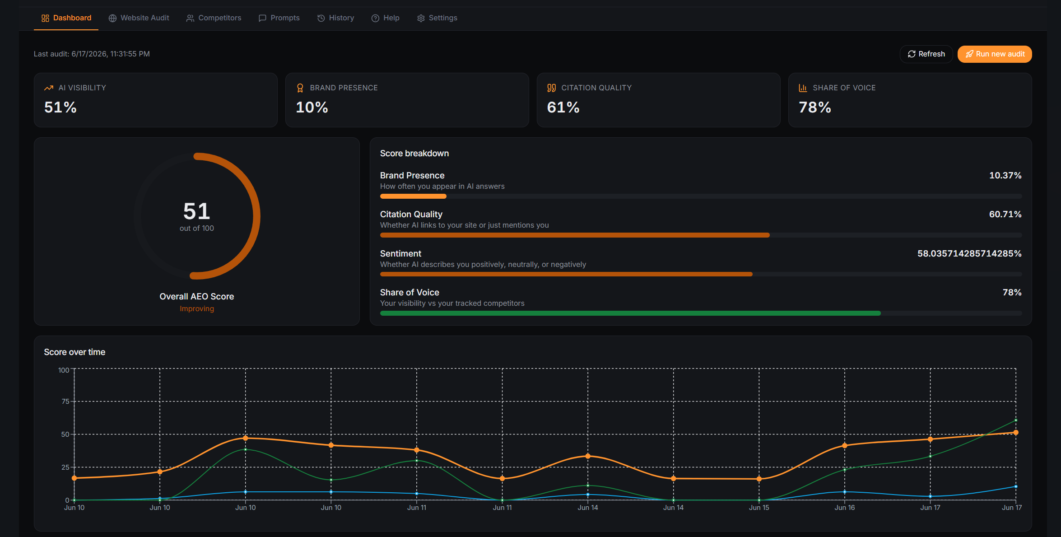Click 'Your visibility vs your tracked competitors'
The width and height of the screenshot is (1061, 537).
(452, 304)
